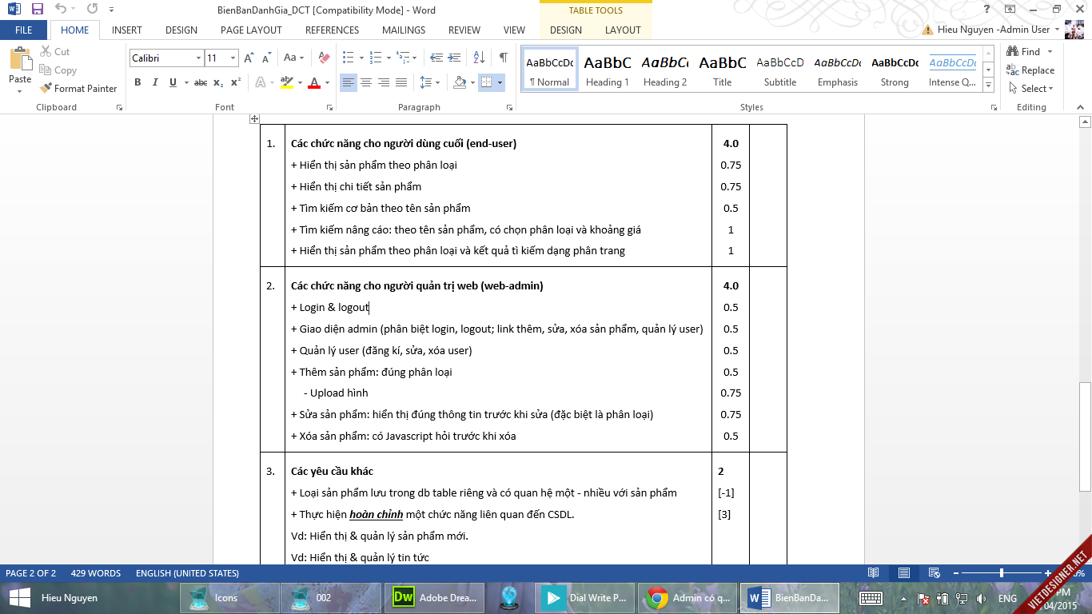Click the Windows Start button
1092x614 pixels.
(x=19, y=598)
